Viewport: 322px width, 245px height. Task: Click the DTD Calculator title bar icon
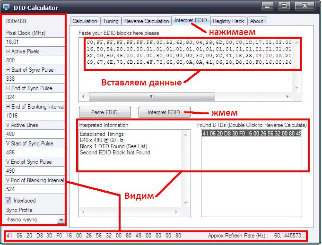tap(7, 8)
